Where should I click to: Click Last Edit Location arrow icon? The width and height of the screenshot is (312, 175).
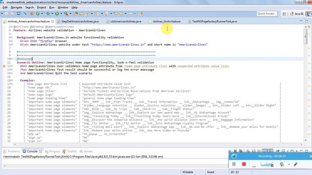tap(116, 14)
